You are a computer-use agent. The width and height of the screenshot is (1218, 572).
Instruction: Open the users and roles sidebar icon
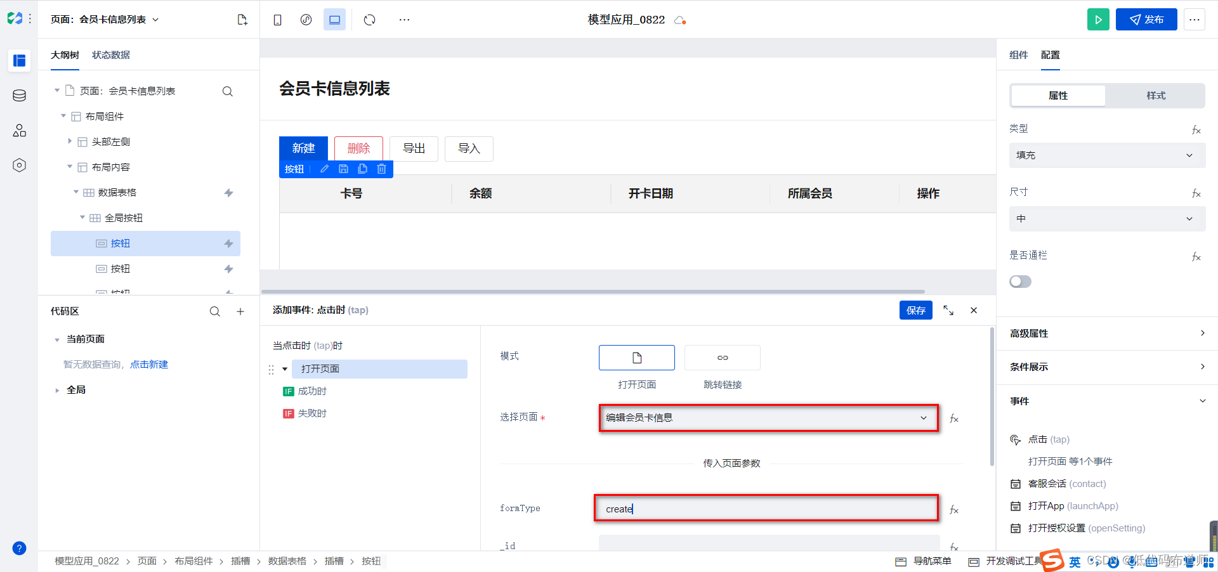click(x=19, y=131)
